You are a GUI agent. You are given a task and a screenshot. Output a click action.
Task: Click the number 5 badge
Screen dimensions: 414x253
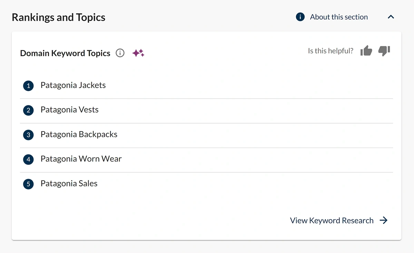coord(28,184)
